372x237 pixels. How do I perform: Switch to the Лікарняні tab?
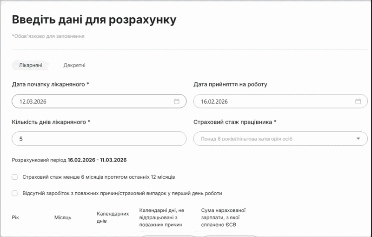pos(30,66)
